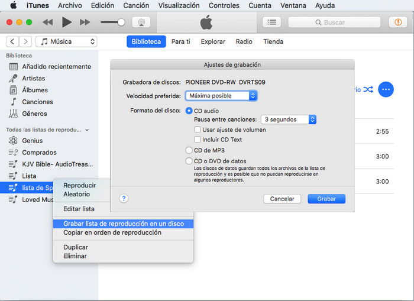
Task: Click the Loved Music playlist icon
Action: [x=13, y=200]
